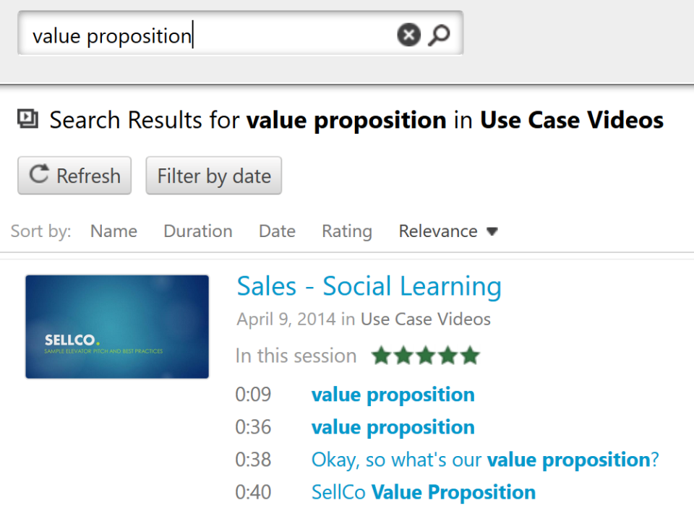The width and height of the screenshot is (694, 524).
Task: Clear the search box text
Action: (x=408, y=35)
